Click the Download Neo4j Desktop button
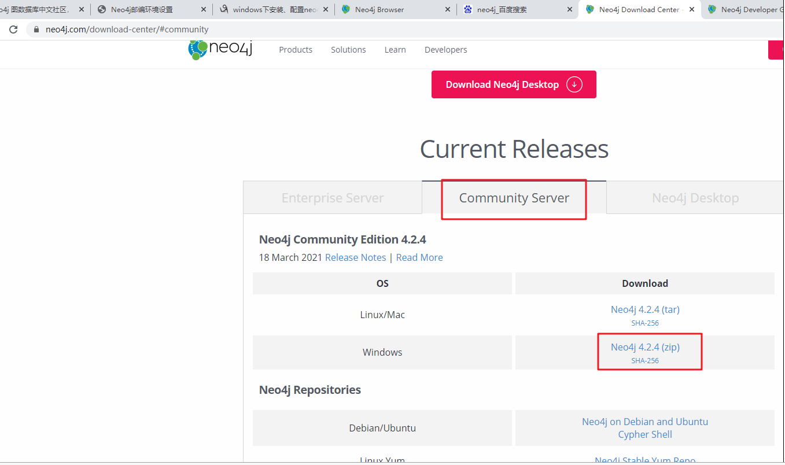785x465 pixels. click(514, 84)
